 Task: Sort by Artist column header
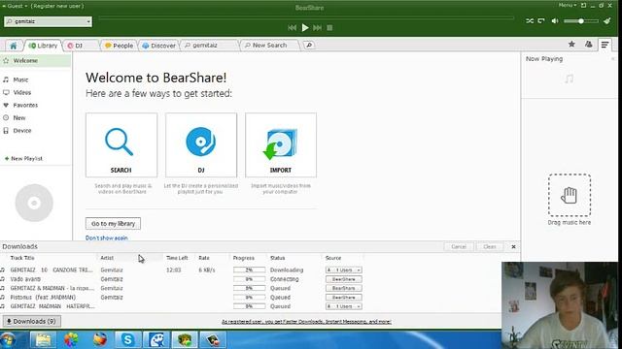(x=107, y=258)
